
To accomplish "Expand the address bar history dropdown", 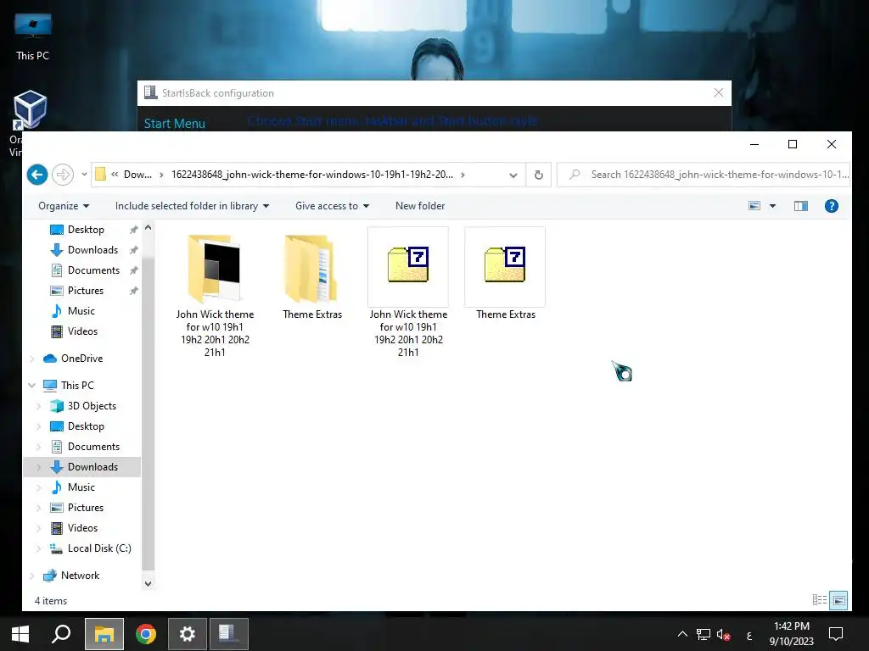I will point(513,175).
